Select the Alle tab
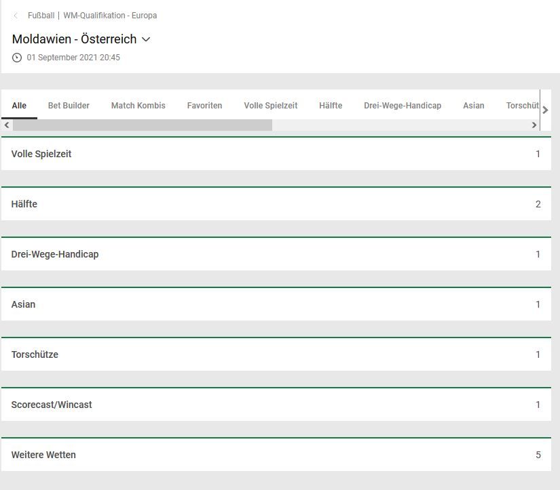Viewport: 560px width, 490px height. [x=19, y=106]
